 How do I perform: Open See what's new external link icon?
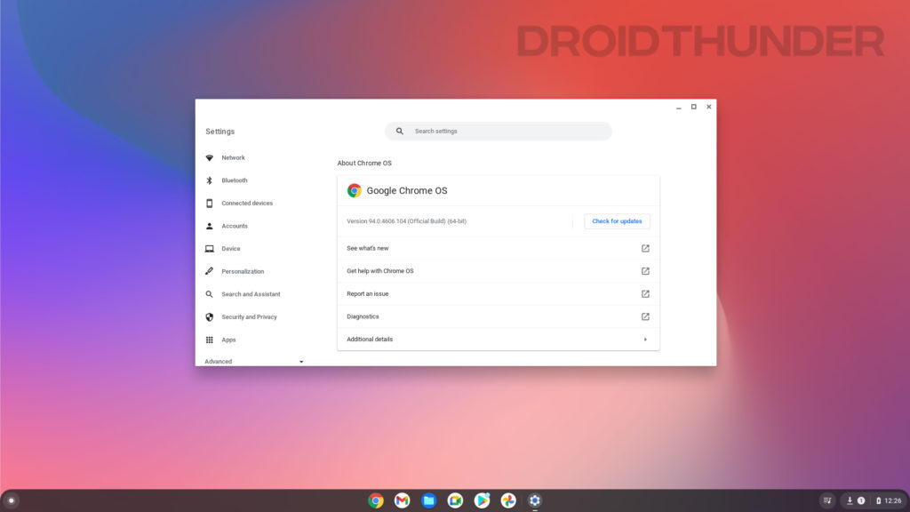click(x=645, y=249)
